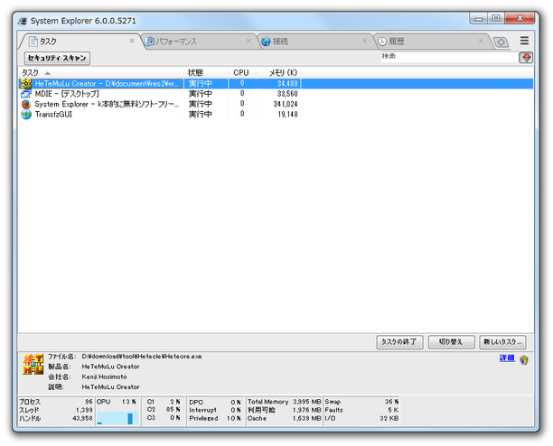Click the HeTeMuLu Creator row icon
The width and height of the screenshot is (553, 446).
pyautogui.click(x=25, y=83)
